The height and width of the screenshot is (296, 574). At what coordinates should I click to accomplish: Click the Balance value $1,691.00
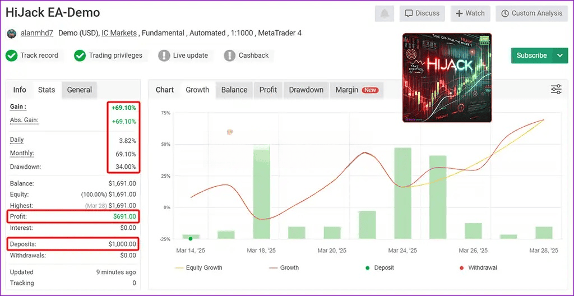(122, 183)
